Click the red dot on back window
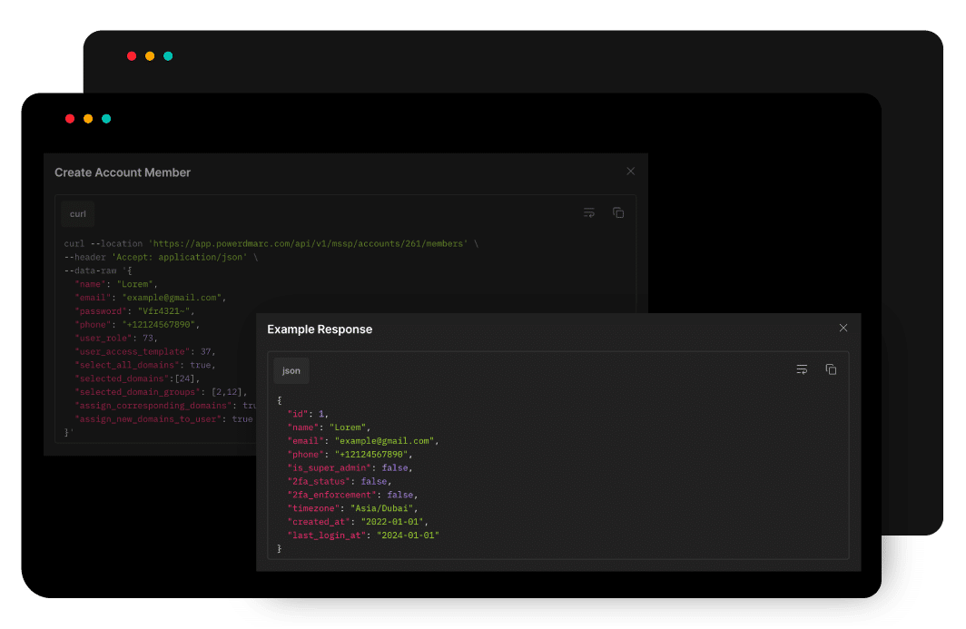 [x=132, y=56]
